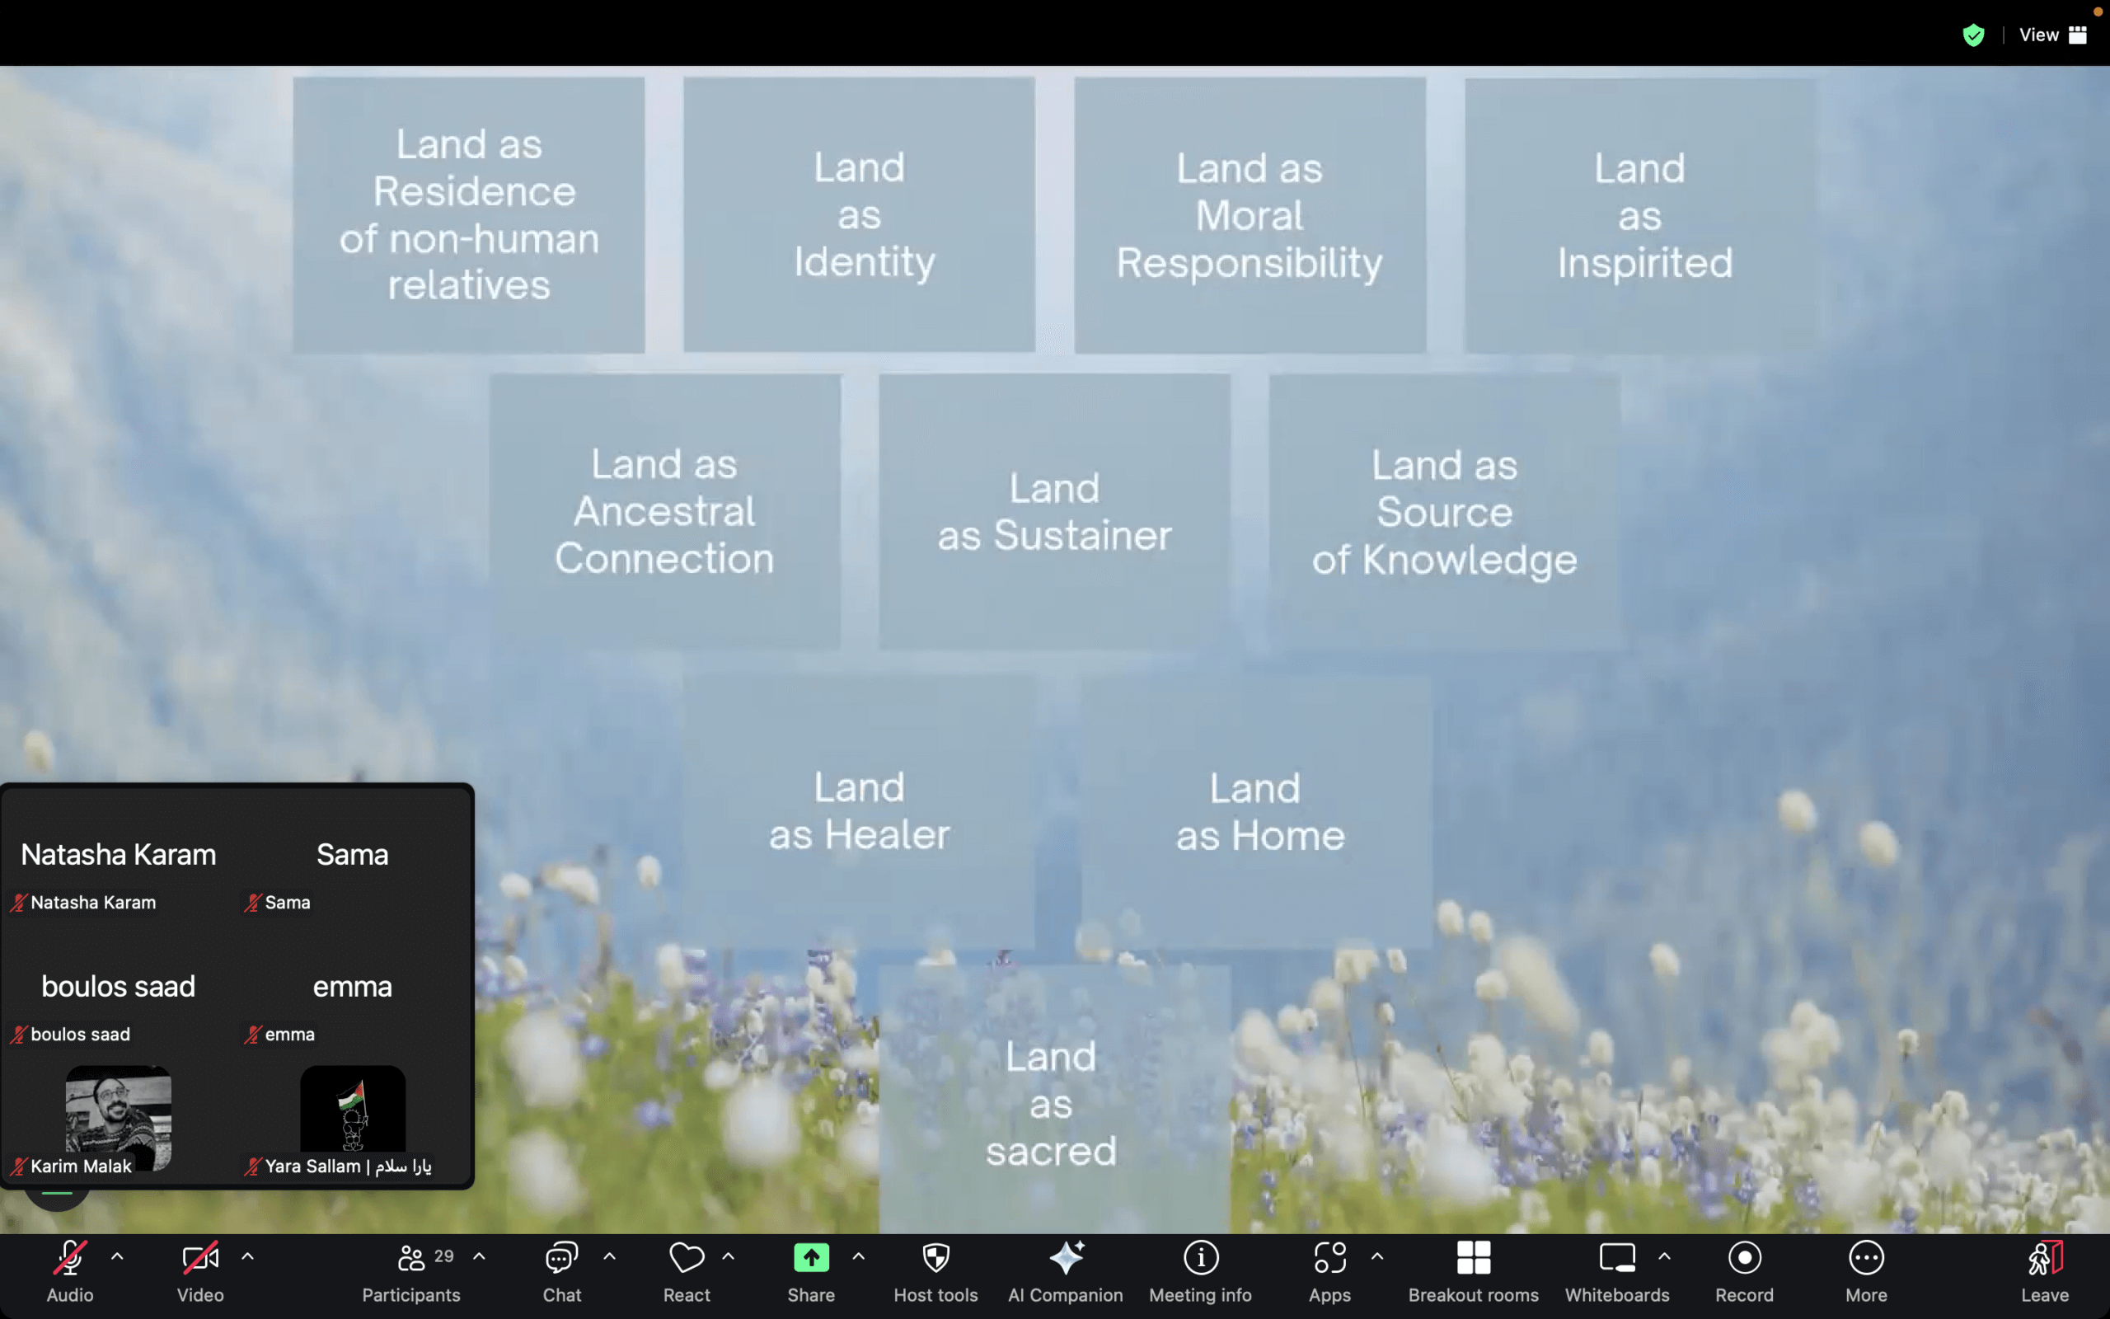This screenshot has width=2110, height=1319.
Task: Leave the meeting
Action: (x=2045, y=1259)
